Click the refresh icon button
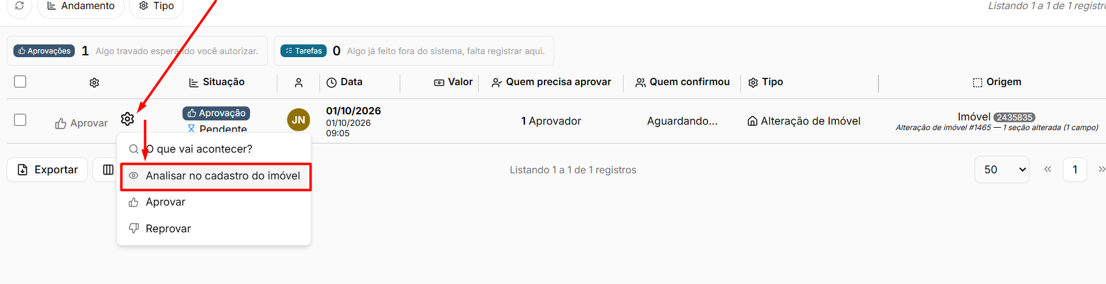1106x284 pixels. point(19,5)
